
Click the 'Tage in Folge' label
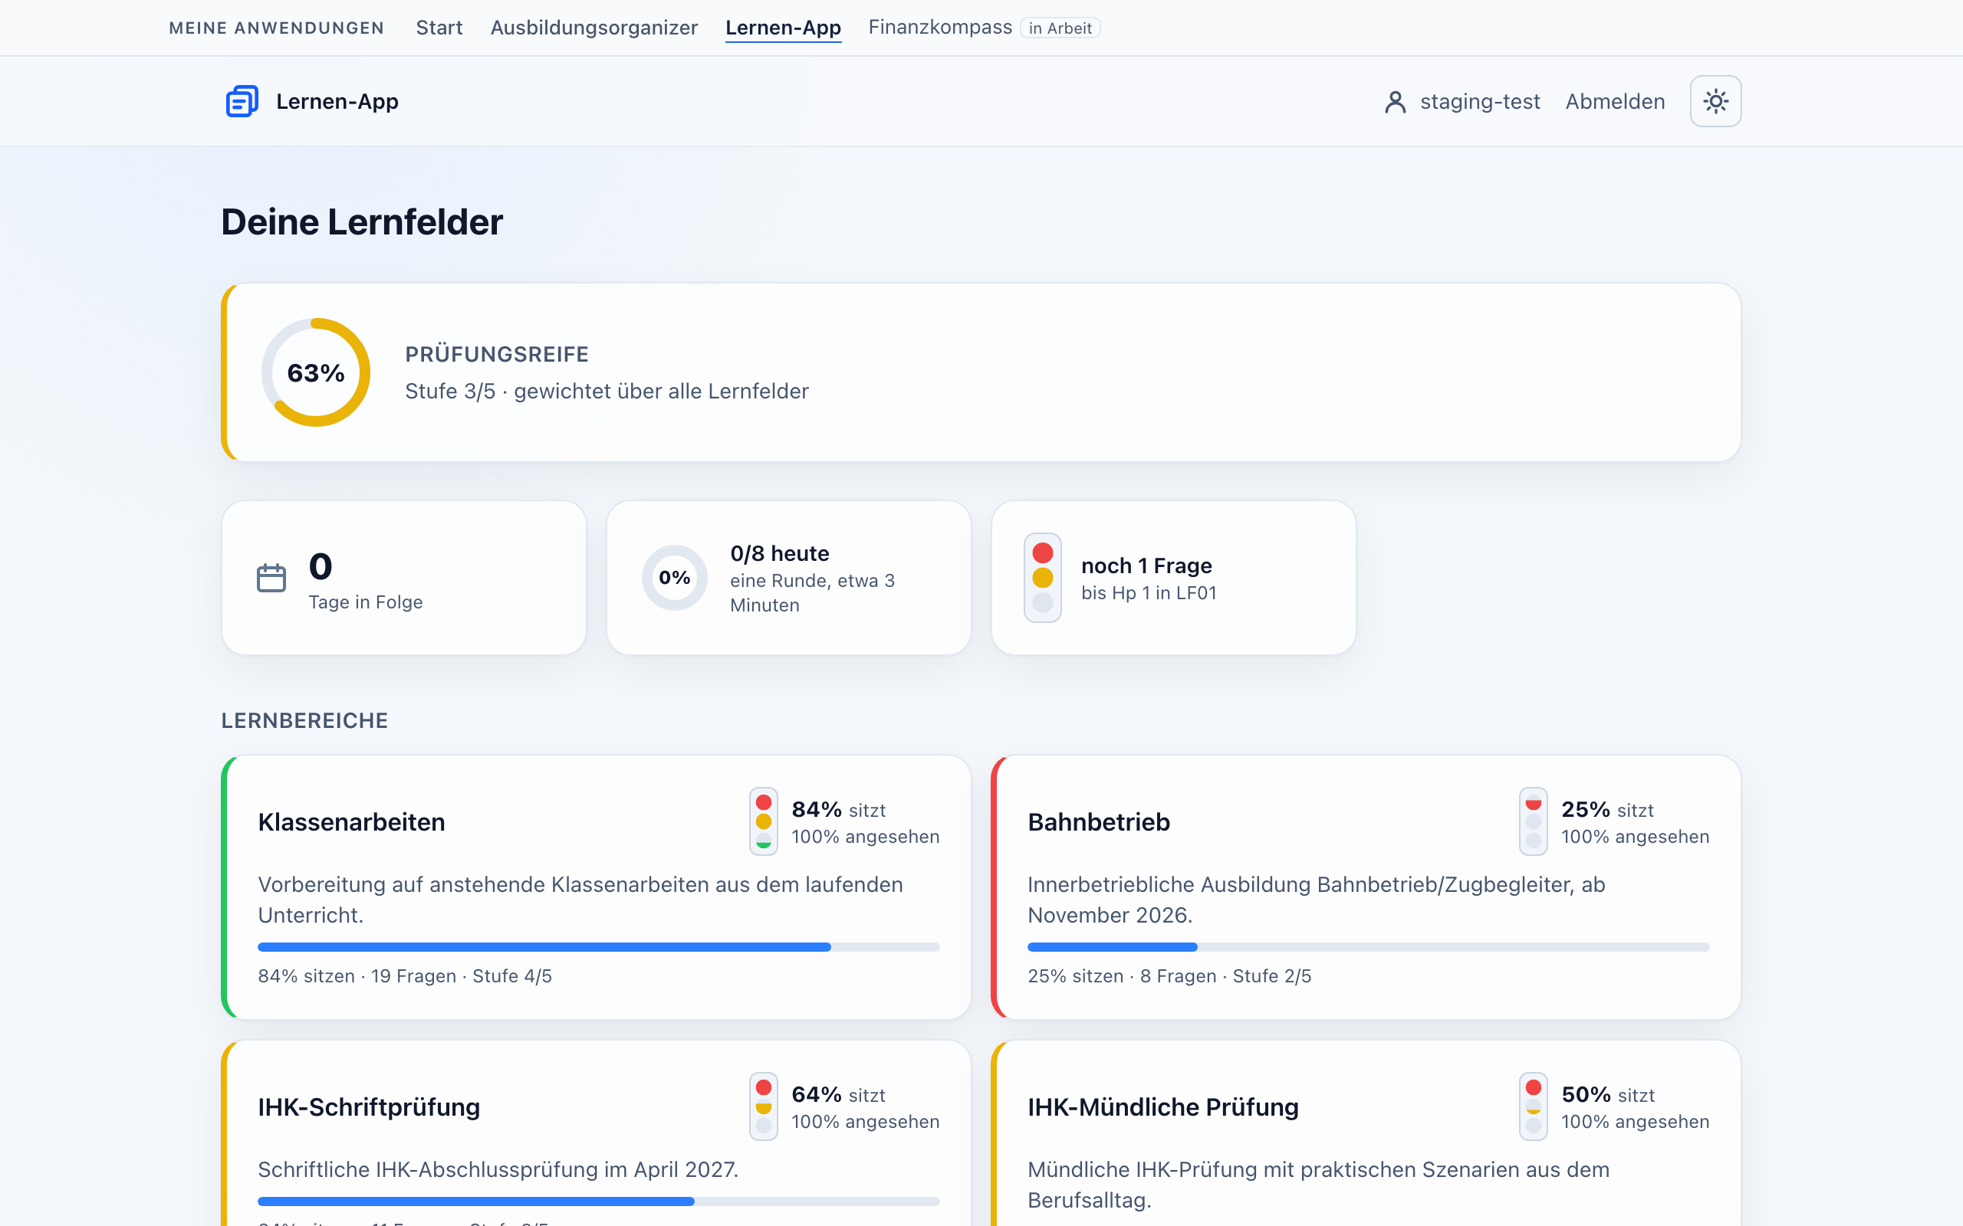(x=365, y=602)
